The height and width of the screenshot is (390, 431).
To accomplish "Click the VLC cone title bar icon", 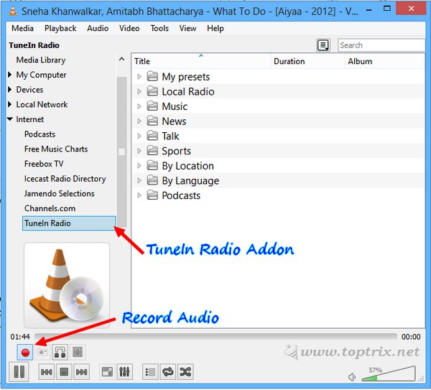I will pyautogui.click(x=12, y=11).
